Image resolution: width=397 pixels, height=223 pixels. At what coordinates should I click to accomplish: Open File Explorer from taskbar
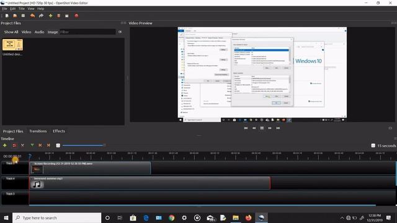(236, 217)
